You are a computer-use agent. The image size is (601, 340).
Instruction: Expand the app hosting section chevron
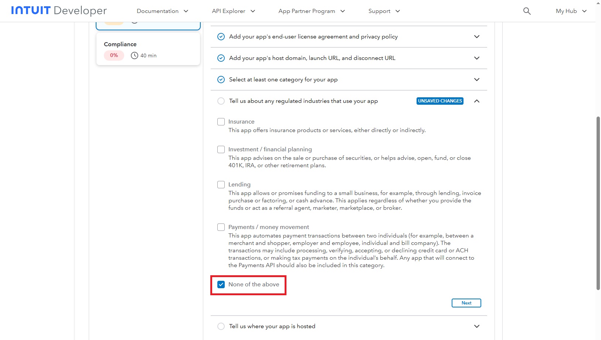coord(477,326)
